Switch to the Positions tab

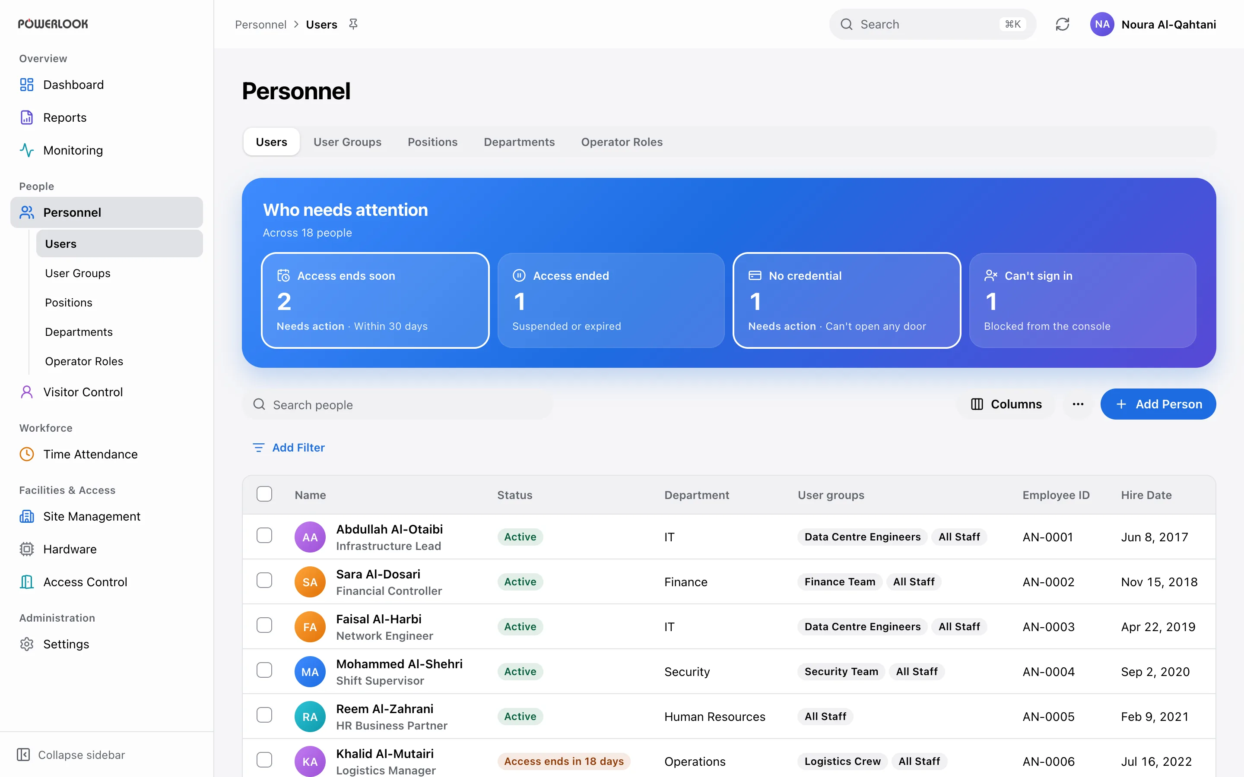pos(432,142)
